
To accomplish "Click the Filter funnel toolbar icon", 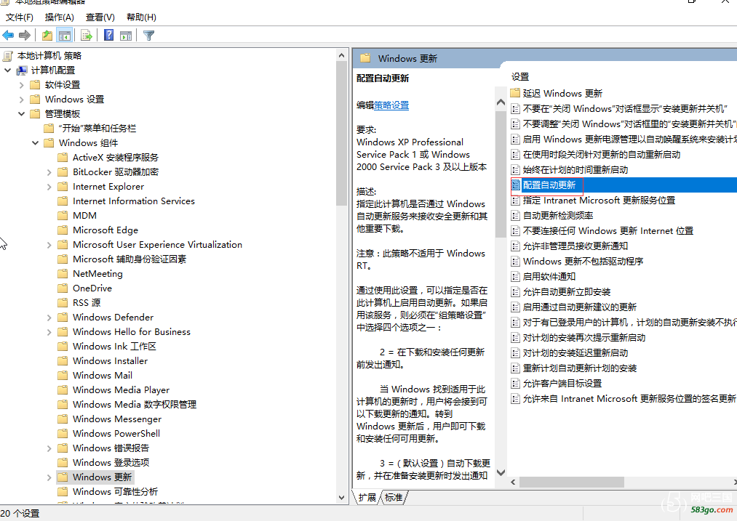I will pos(148,35).
